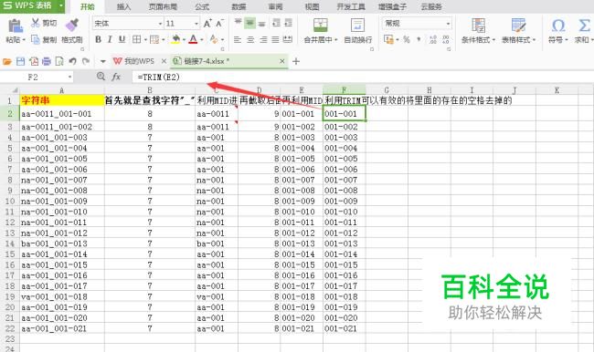Expand the fill color dropdown arrow
594x352 pixels.
184,40
